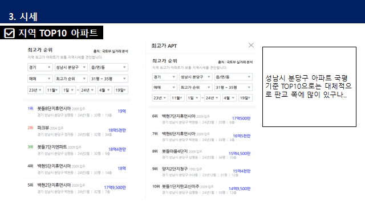
Task: Click the 최고가 순위 heading in the 최고가 APT panel
Action: [165, 61]
